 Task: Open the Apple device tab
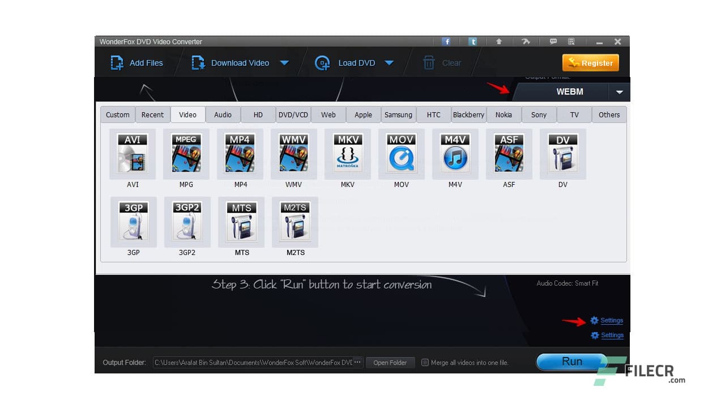tap(363, 114)
